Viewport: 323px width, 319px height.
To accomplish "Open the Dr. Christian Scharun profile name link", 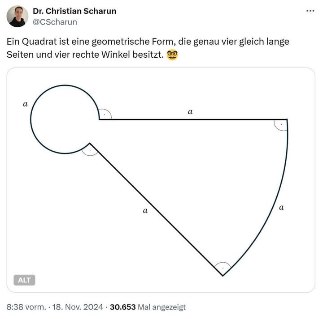I will 74,11.
